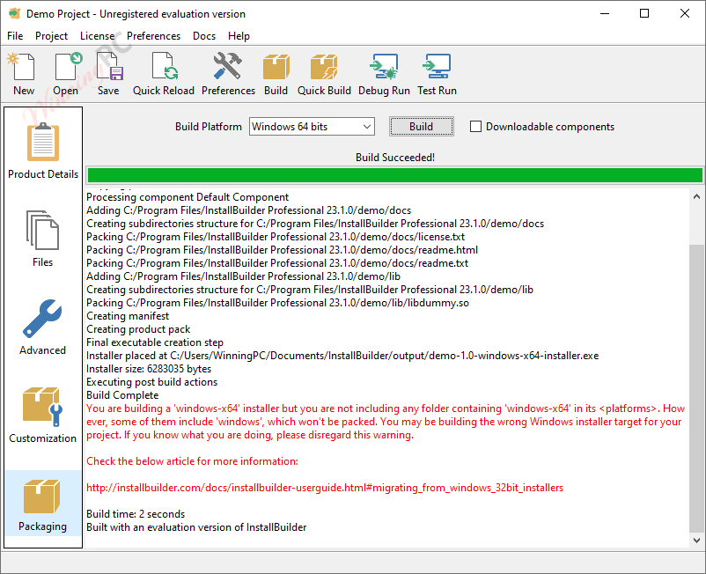Click the green build progress bar
The width and height of the screenshot is (706, 574).
pos(395,175)
